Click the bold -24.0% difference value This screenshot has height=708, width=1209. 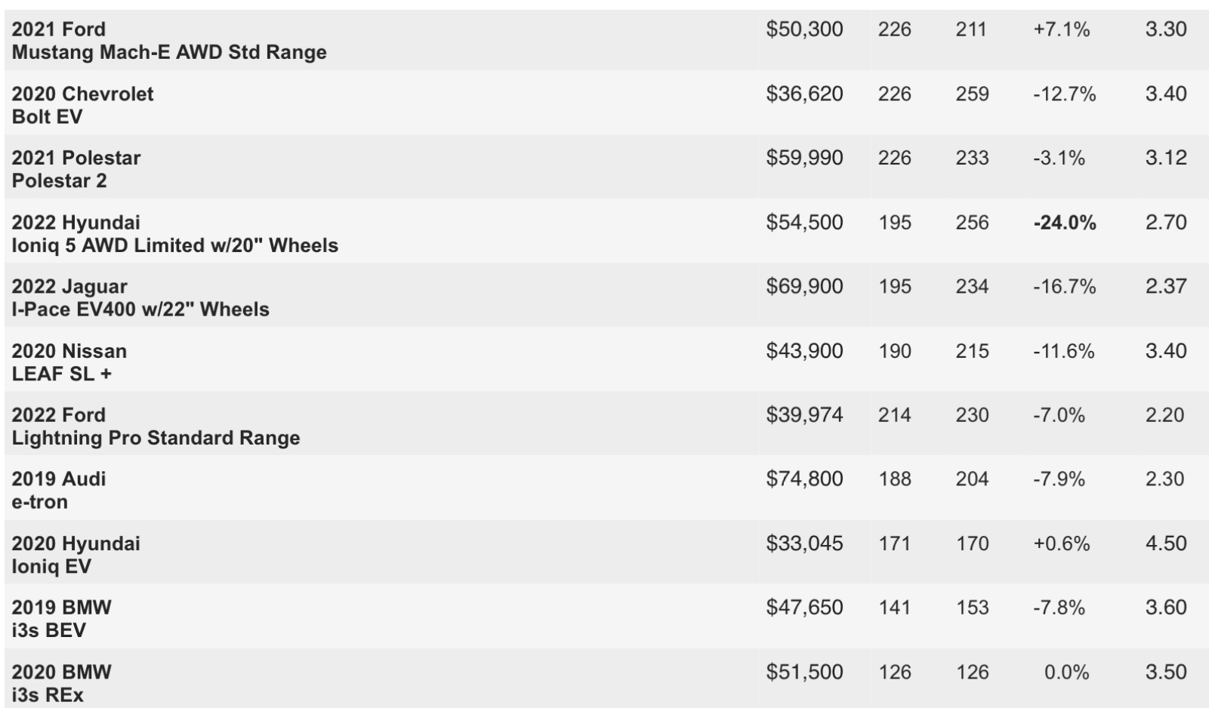coord(1065,223)
